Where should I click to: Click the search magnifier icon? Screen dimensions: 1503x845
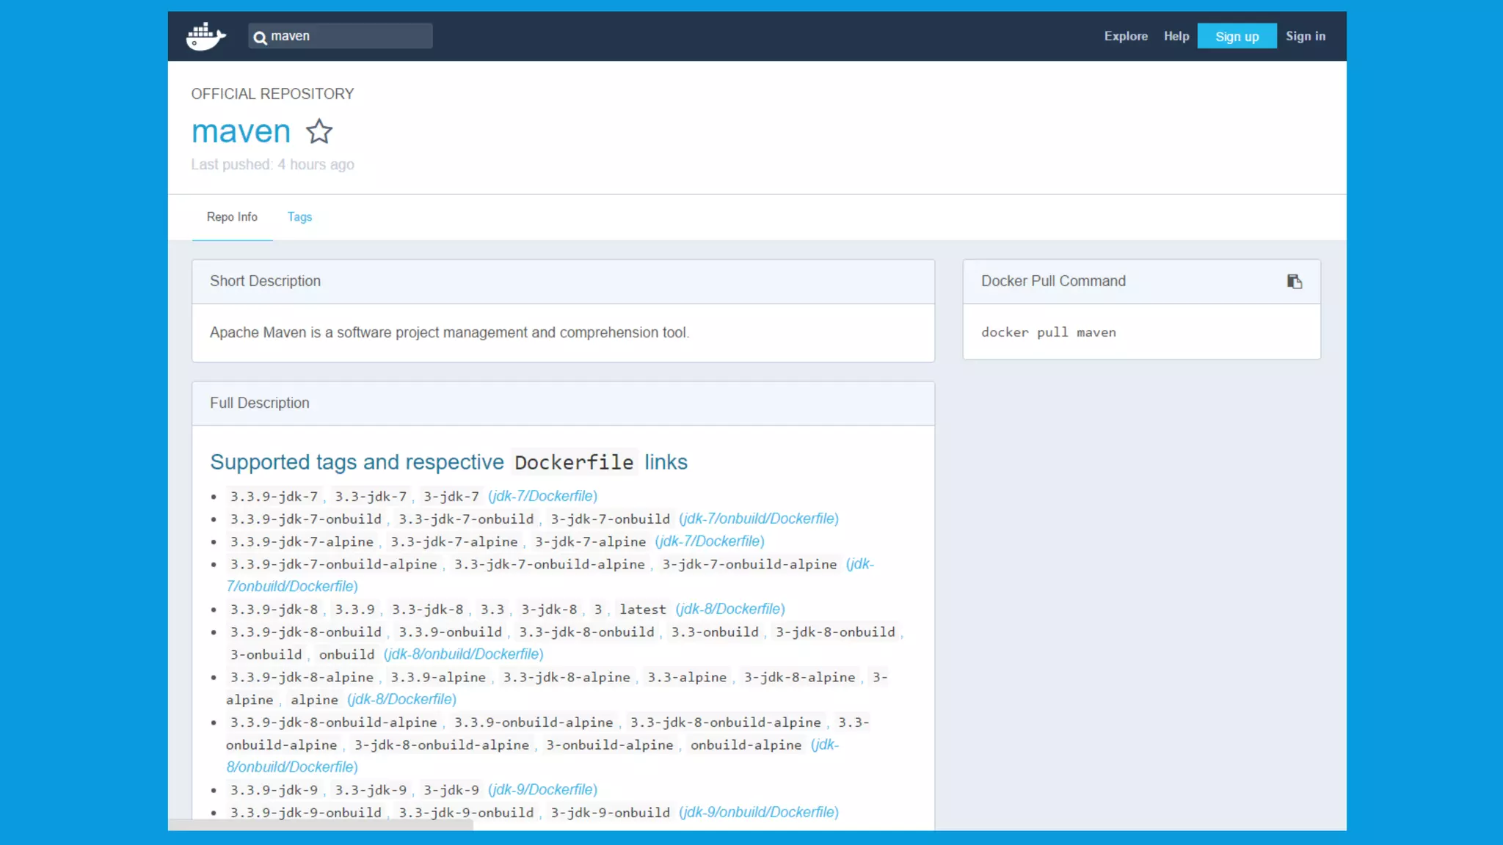pos(260,37)
